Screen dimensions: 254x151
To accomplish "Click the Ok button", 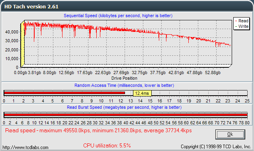I will (230, 134).
